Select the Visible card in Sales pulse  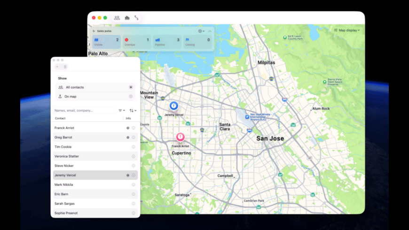106,42
